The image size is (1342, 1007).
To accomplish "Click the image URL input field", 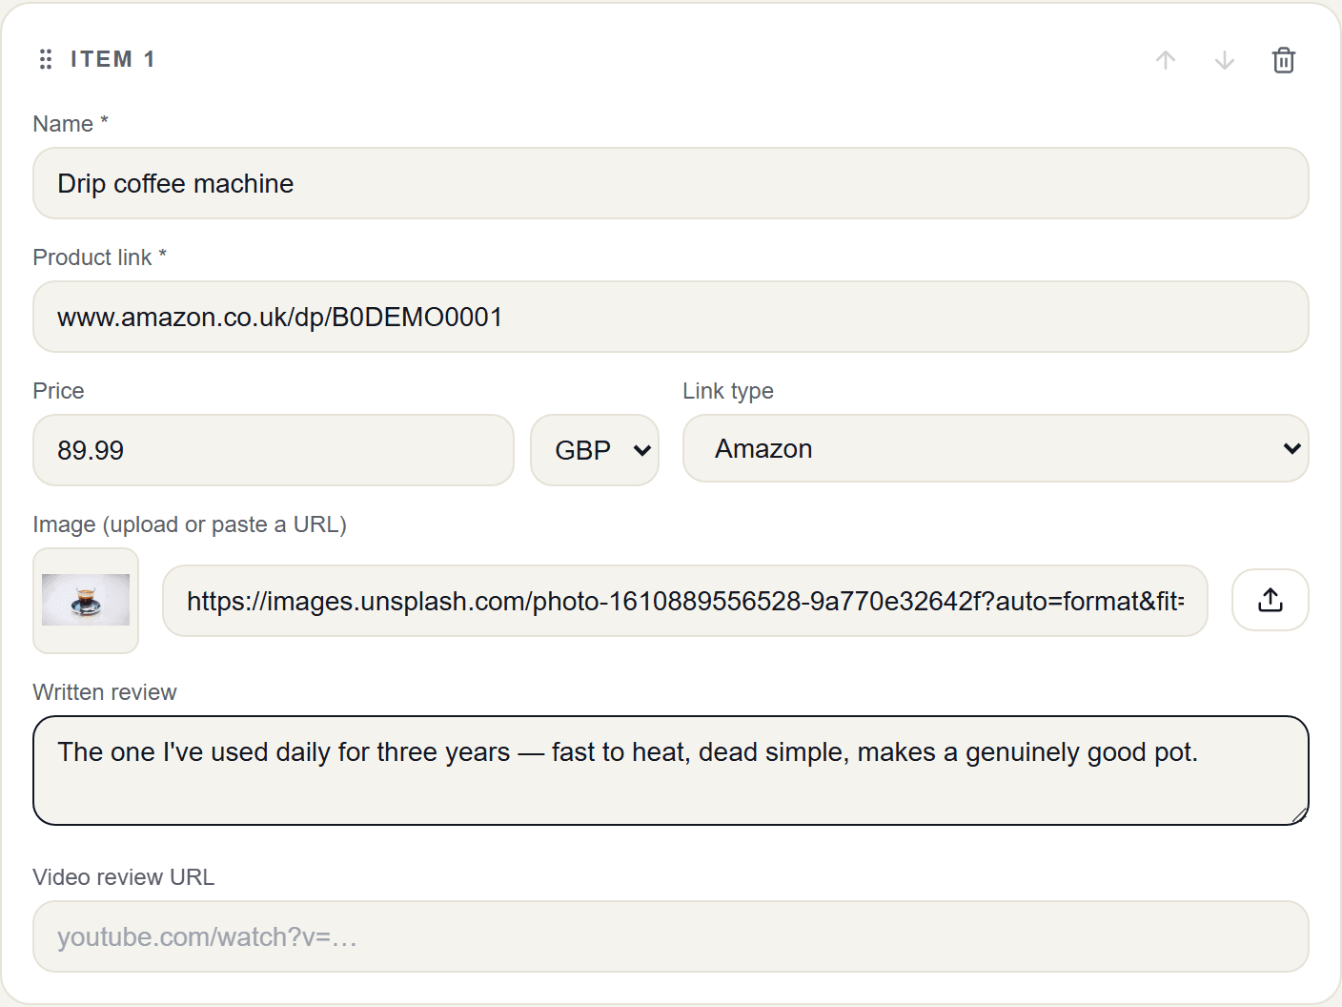I will click(x=685, y=601).
